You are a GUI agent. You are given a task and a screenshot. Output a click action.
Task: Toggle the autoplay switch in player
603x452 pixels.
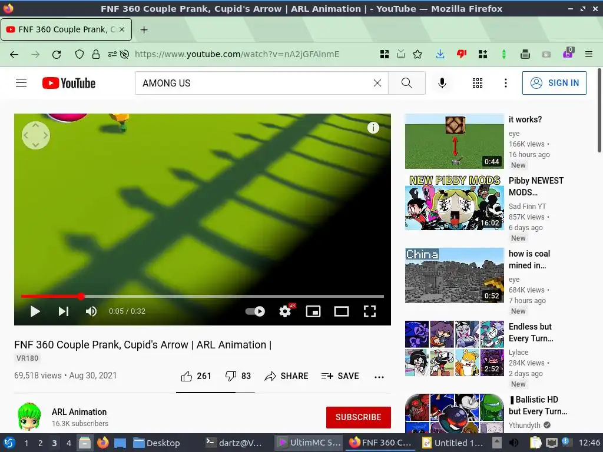click(255, 311)
